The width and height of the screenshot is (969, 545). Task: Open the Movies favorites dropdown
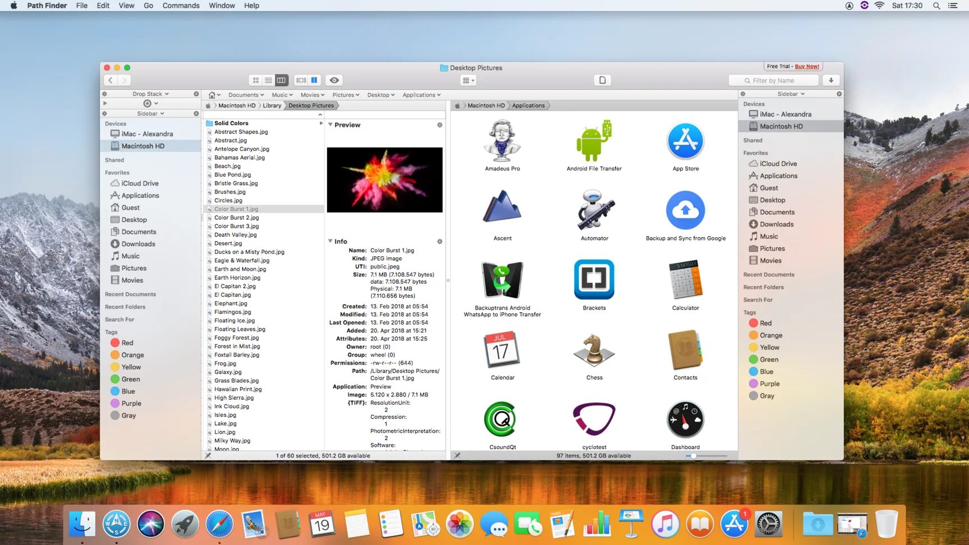(x=312, y=95)
